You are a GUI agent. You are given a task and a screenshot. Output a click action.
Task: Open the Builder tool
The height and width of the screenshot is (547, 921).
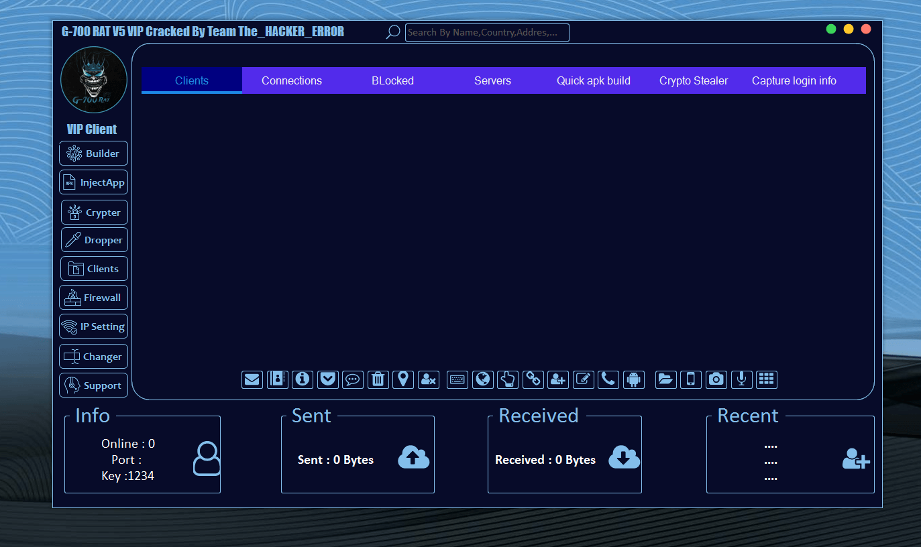93,153
